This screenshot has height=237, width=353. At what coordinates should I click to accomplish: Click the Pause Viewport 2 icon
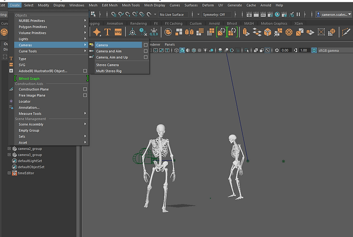[298, 15]
